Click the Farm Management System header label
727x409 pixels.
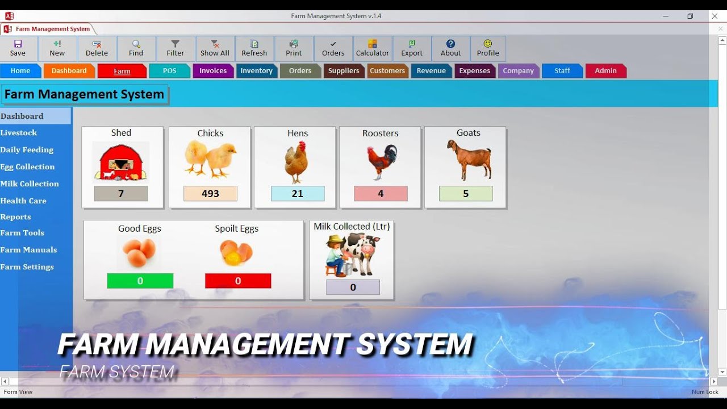pyautogui.click(x=84, y=94)
